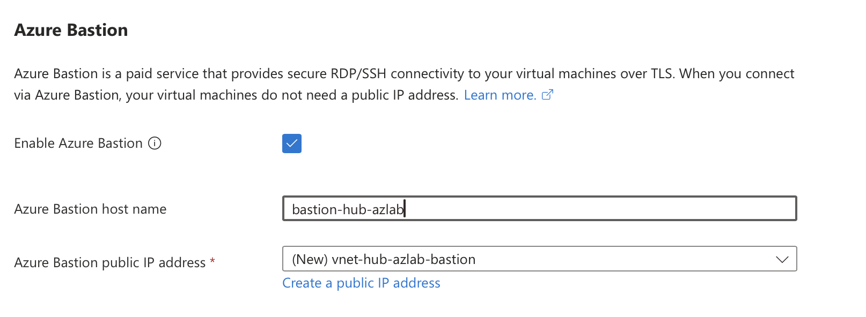Click the white checkmark in the blue box
The width and height of the screenshot is (866, 317).
tap(292, 144)
